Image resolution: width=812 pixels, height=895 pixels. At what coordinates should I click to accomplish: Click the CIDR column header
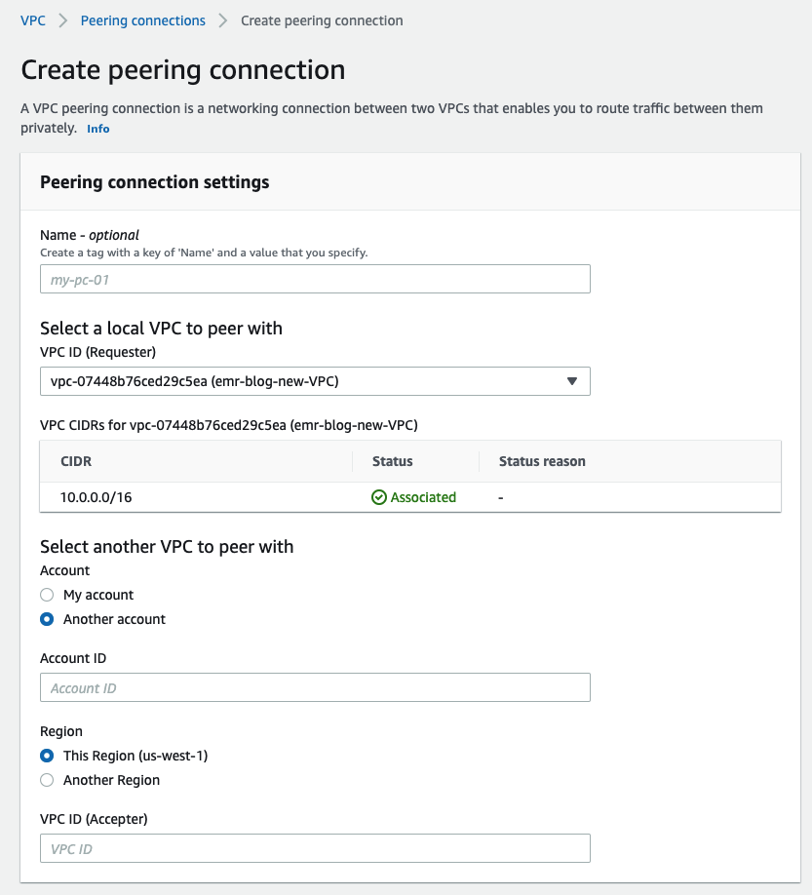pyautogui.click(x=76, y=461)
